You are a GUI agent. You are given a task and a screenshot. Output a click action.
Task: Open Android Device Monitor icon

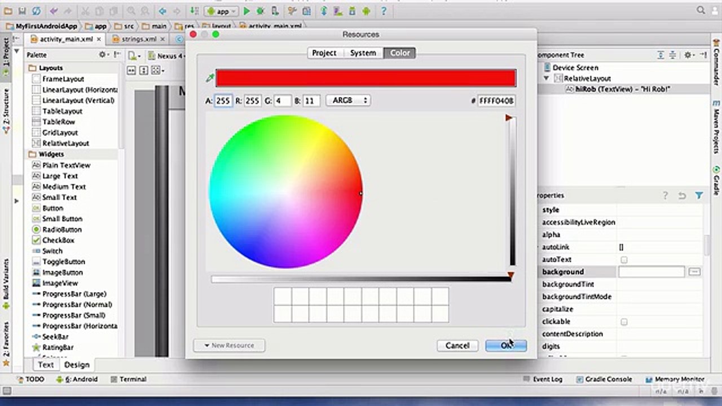pos(366,11)
